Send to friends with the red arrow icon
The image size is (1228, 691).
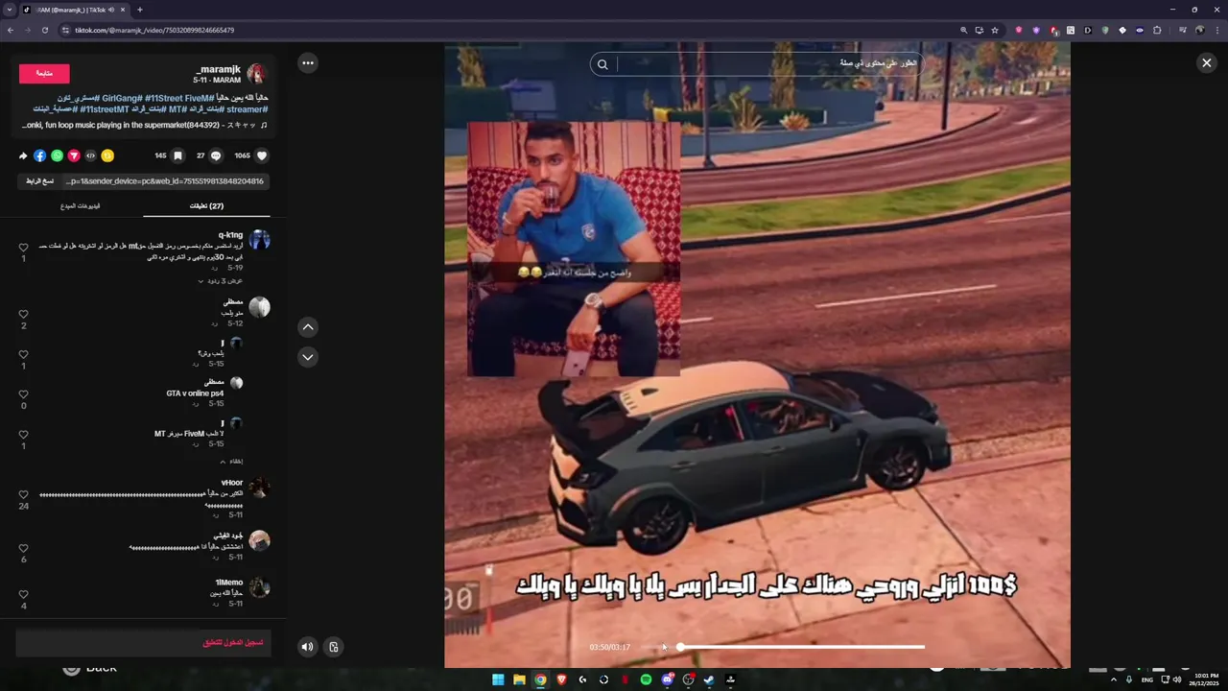74,155
